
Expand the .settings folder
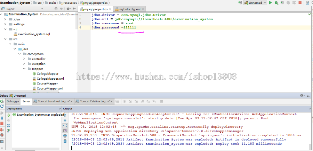5,24
